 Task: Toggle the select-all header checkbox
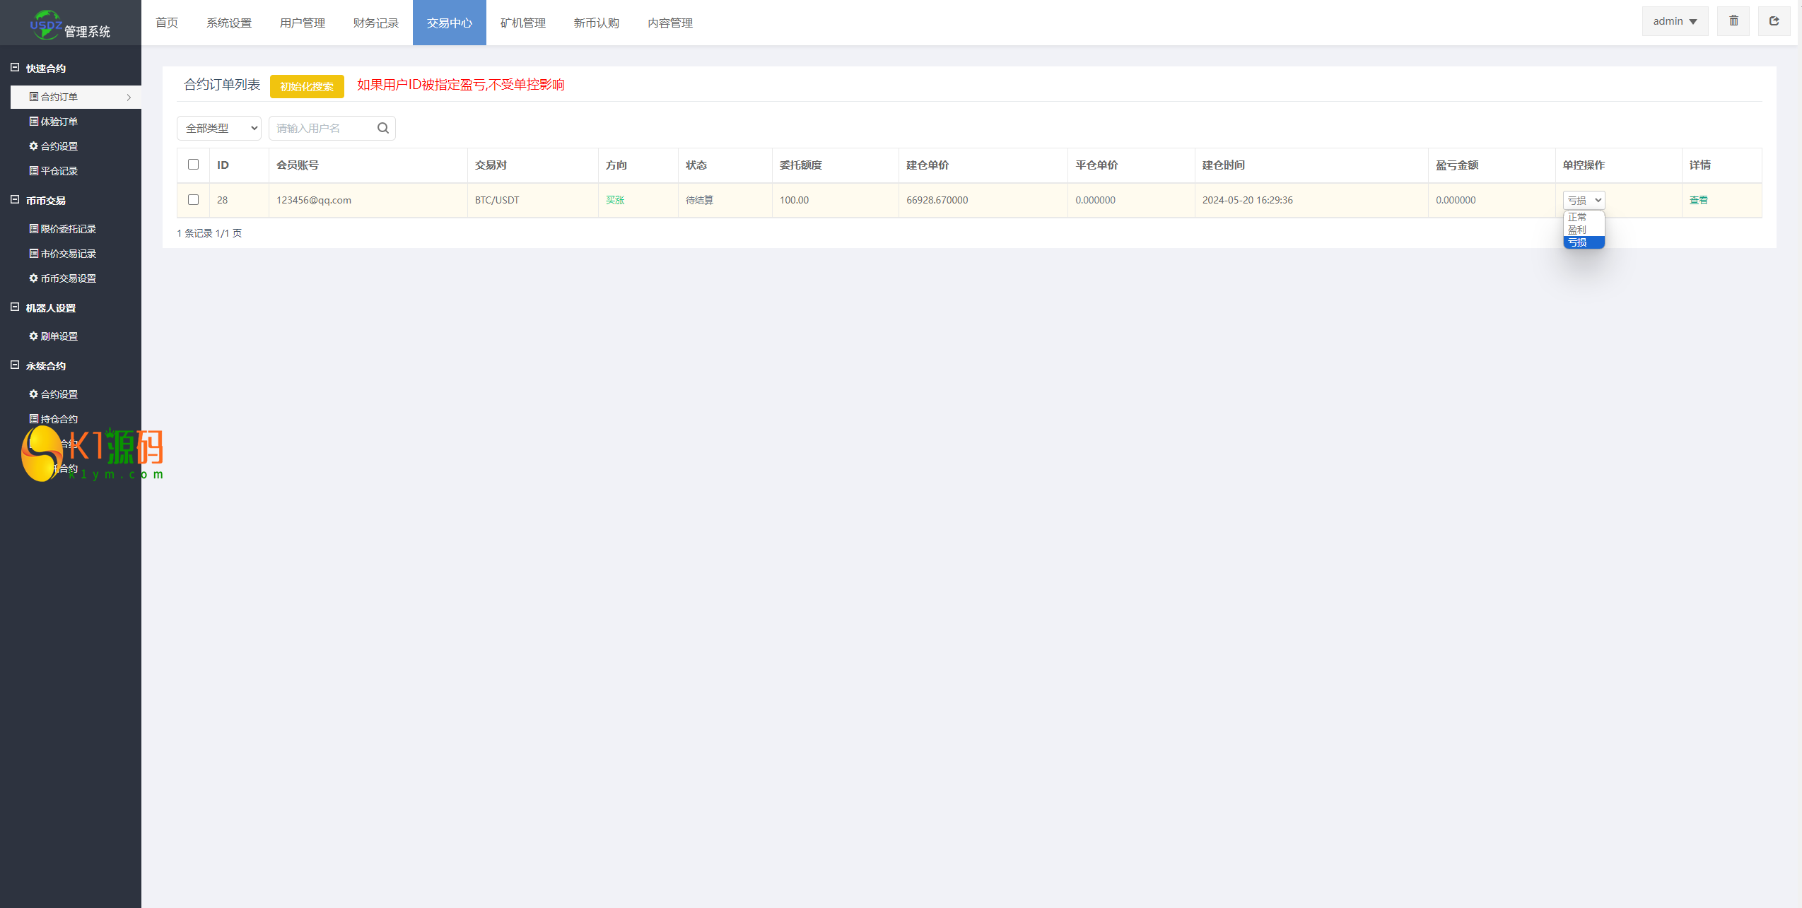pos(193,165)
